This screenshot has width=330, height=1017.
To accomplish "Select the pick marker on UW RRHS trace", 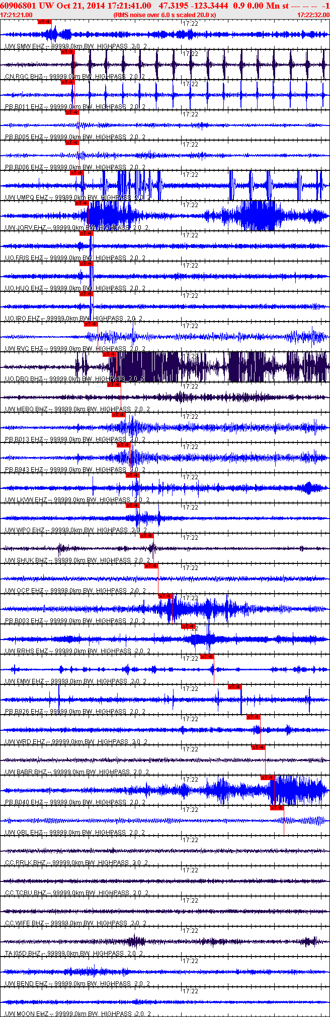I will point(189,626).
